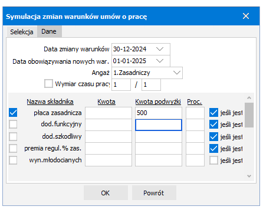Toggle jeśli jest checkbox for dod.szkodliwy
This screenshot has width=263, height=216.
213,137
